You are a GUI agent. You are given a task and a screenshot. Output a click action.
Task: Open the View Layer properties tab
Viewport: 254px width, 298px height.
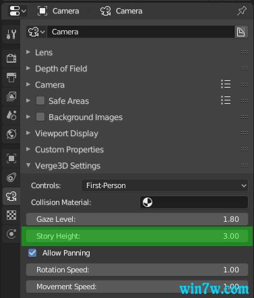(x=11, y=96)
